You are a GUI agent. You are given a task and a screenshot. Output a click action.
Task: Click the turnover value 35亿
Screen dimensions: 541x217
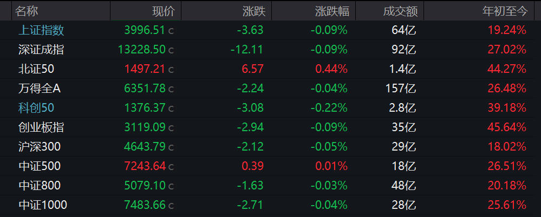coord(404,127)
